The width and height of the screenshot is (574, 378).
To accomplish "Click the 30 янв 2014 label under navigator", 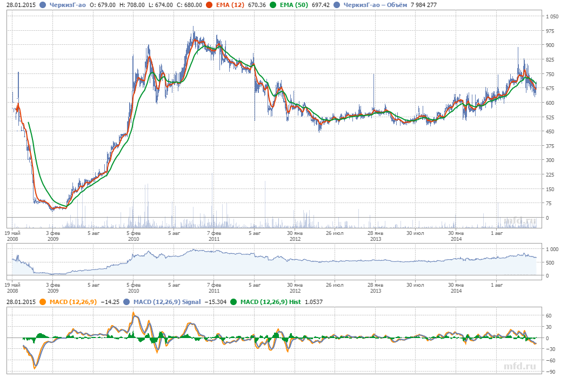I will coord(456,286).
